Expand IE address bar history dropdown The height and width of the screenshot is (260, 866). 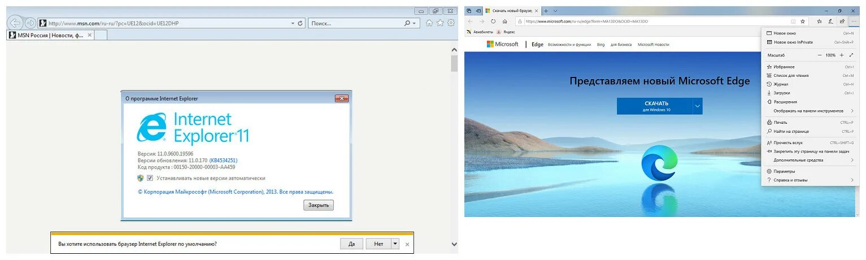(293, 23)
